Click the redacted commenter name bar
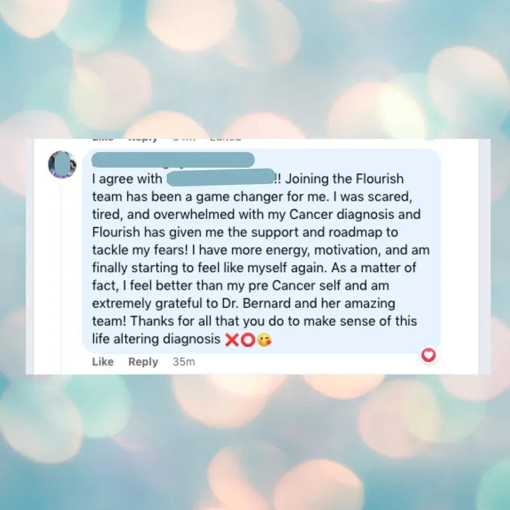510x510 pixels. click(173, 160)
